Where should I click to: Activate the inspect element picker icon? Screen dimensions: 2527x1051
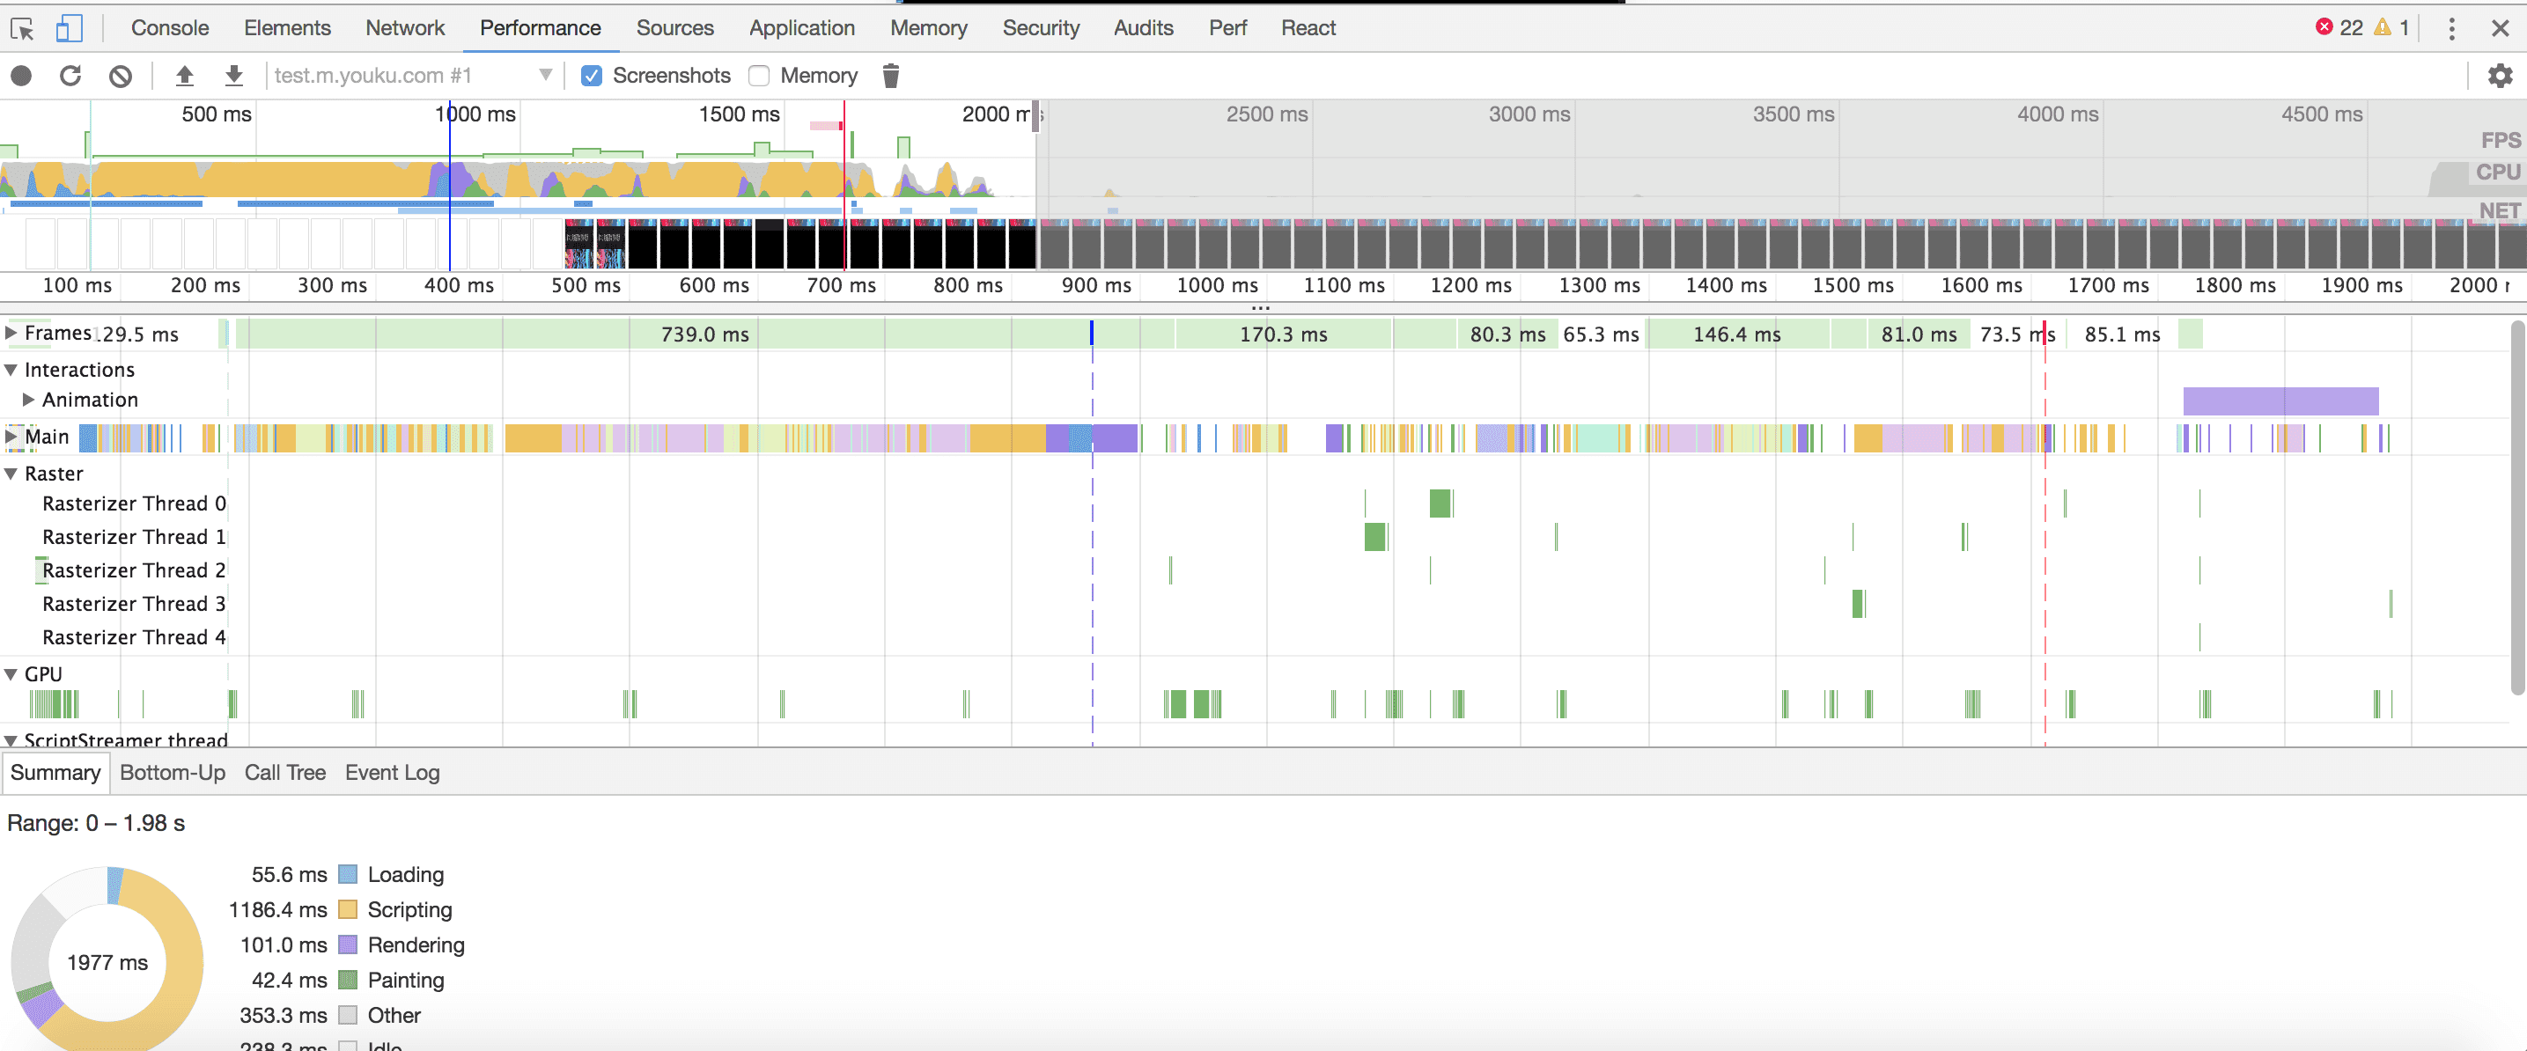click(23, 27)
